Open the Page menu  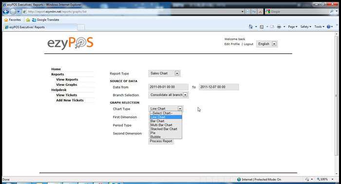coord(292,26)
